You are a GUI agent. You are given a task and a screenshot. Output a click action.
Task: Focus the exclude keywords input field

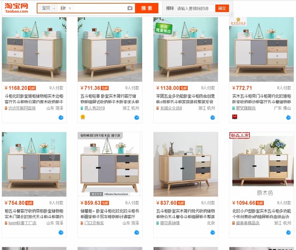195,8
